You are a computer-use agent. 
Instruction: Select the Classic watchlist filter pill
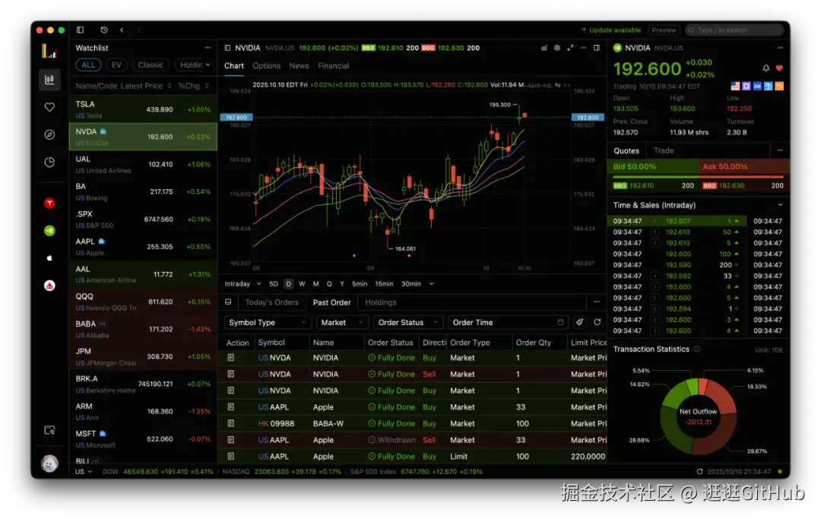pyautogui.click(x=151, y=65)
